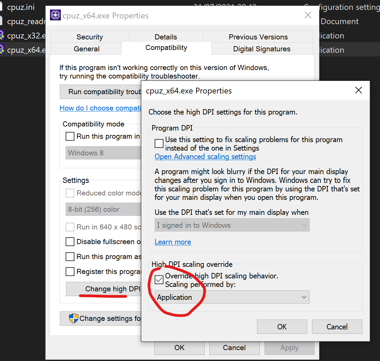Click Cancel in the high DPI settings dialog

(337, 327)
